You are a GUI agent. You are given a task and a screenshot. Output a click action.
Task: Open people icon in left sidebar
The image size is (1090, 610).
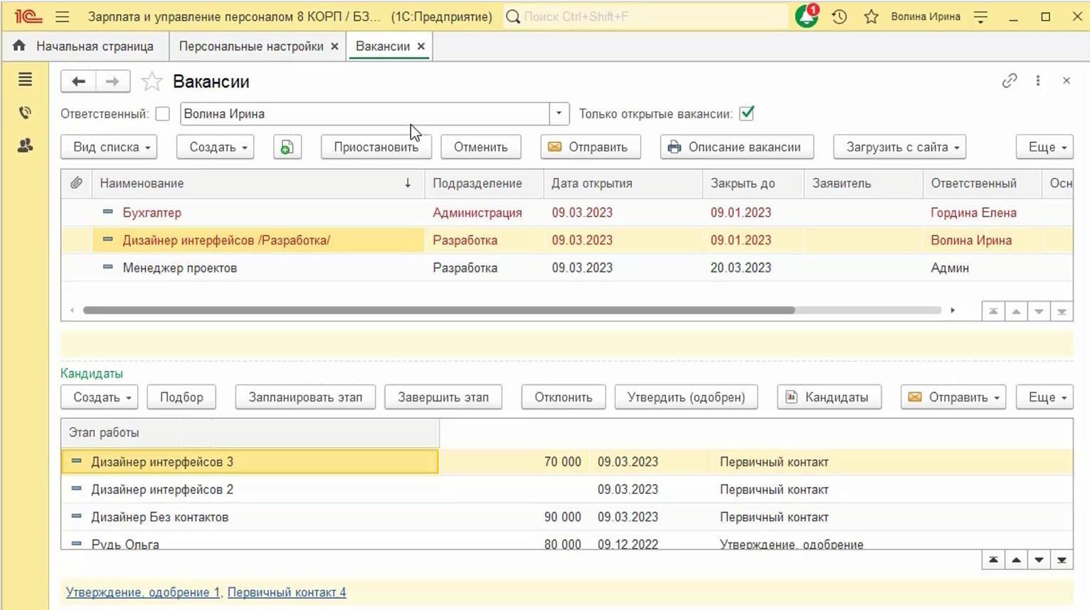(x=25, y=146)
